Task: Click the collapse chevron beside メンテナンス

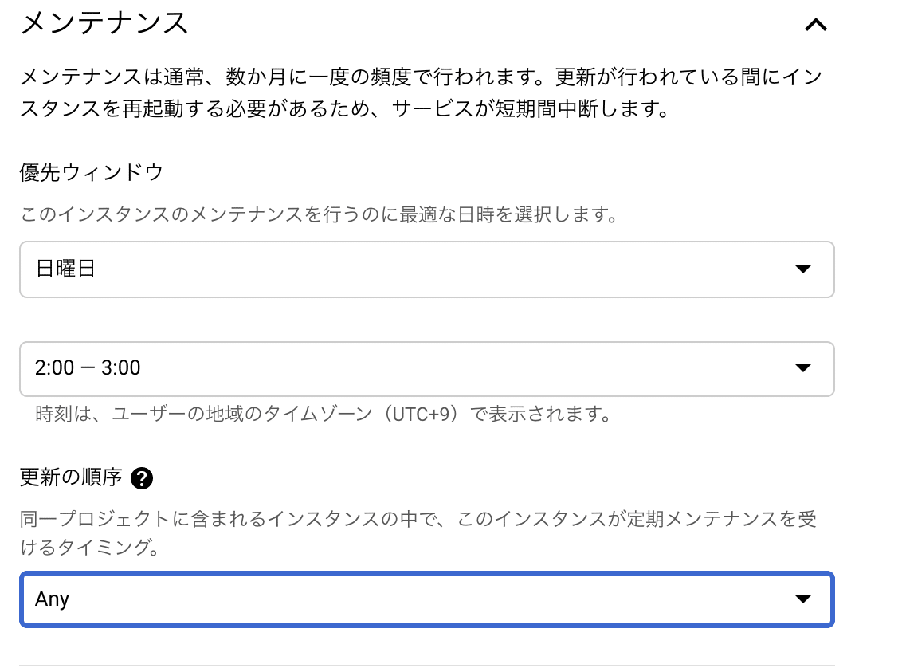Action: click(x=815, y=24)
